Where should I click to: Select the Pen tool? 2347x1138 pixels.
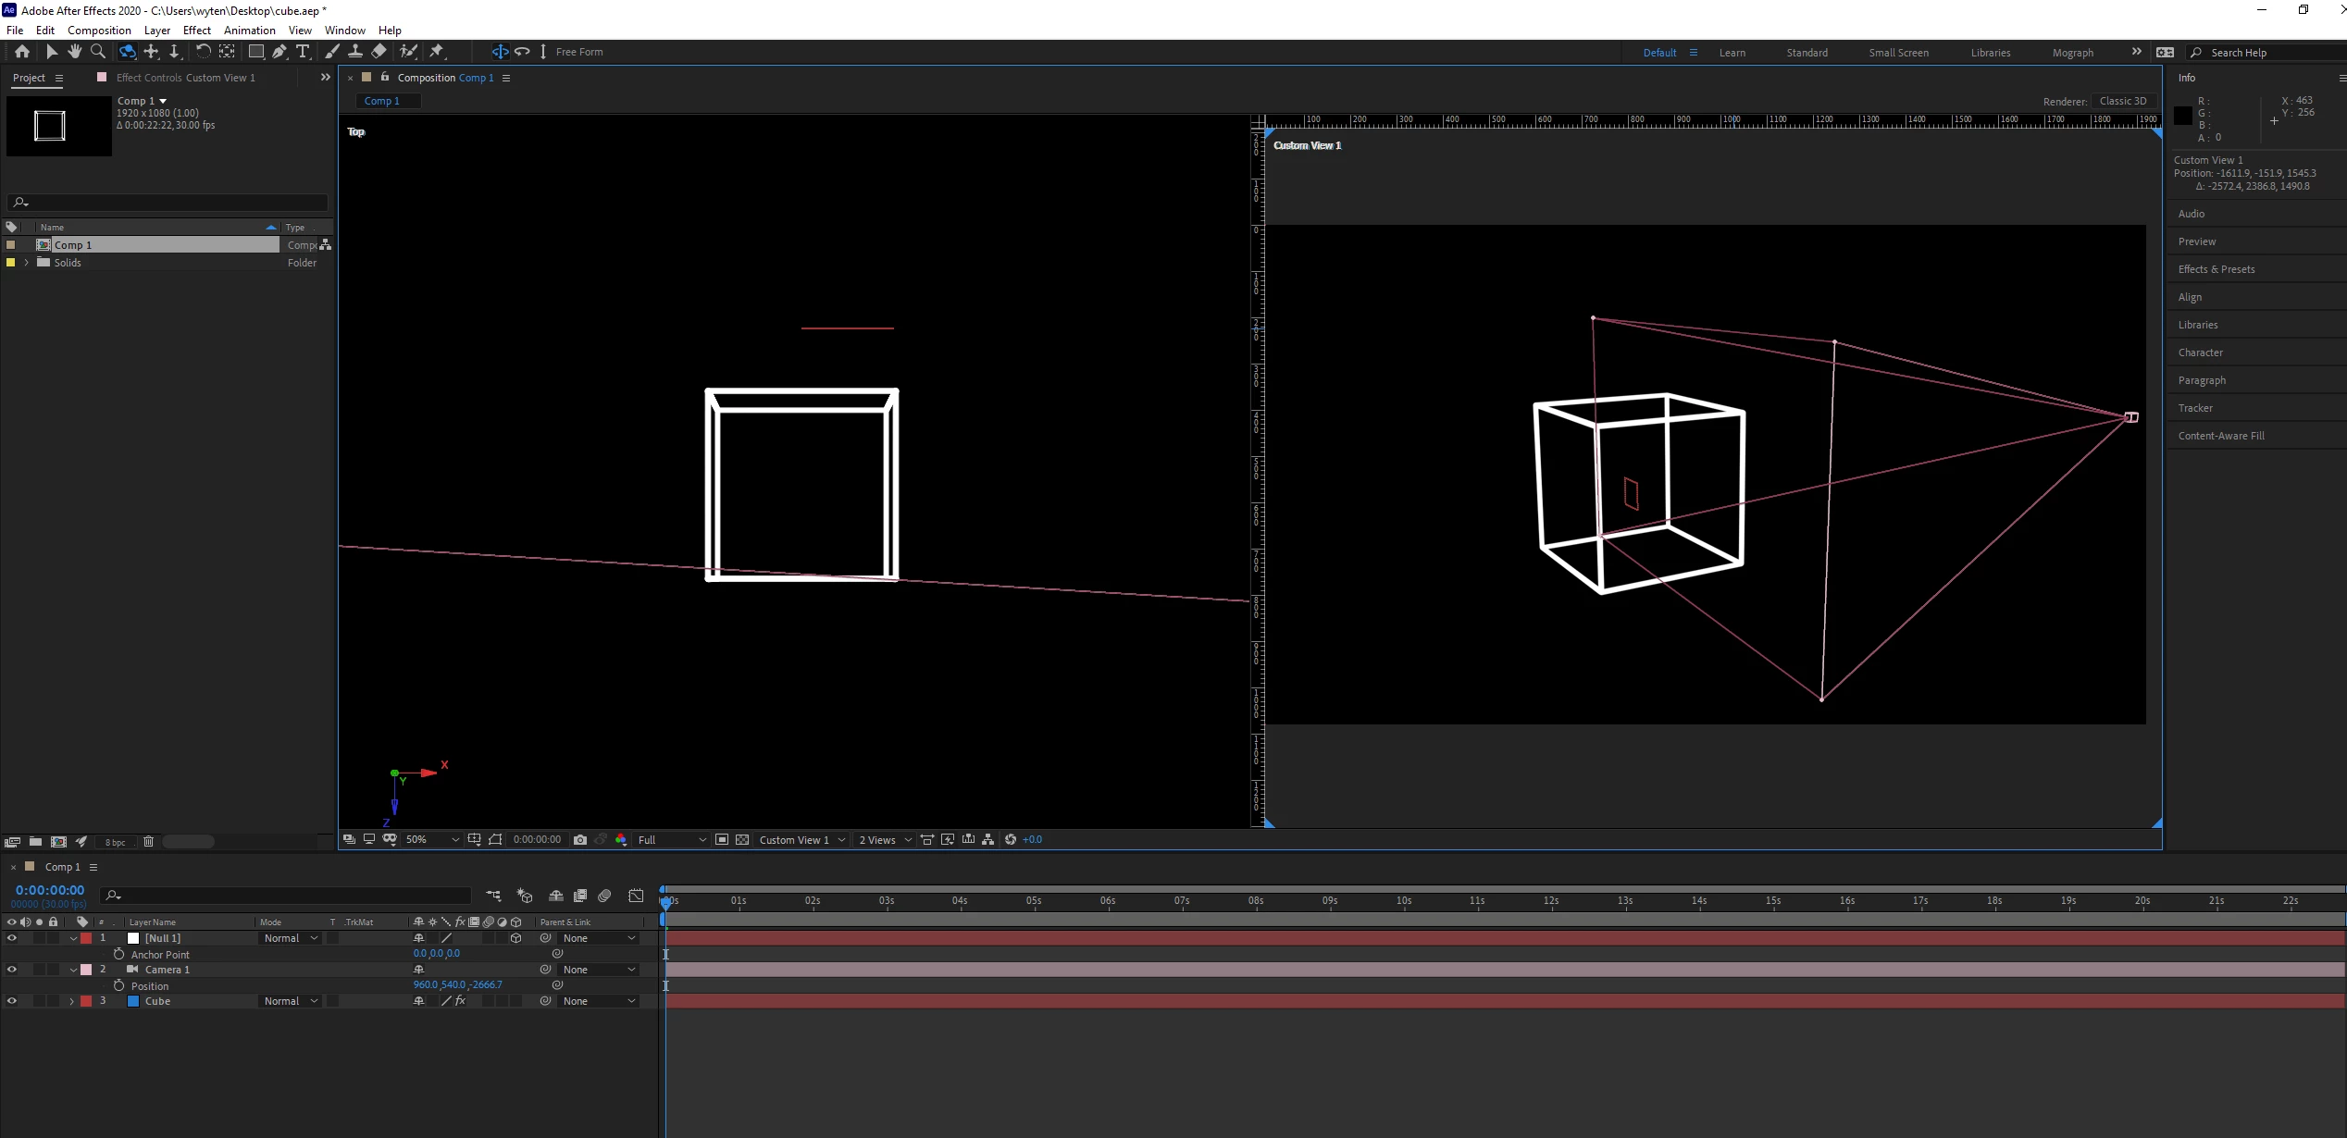279,52
